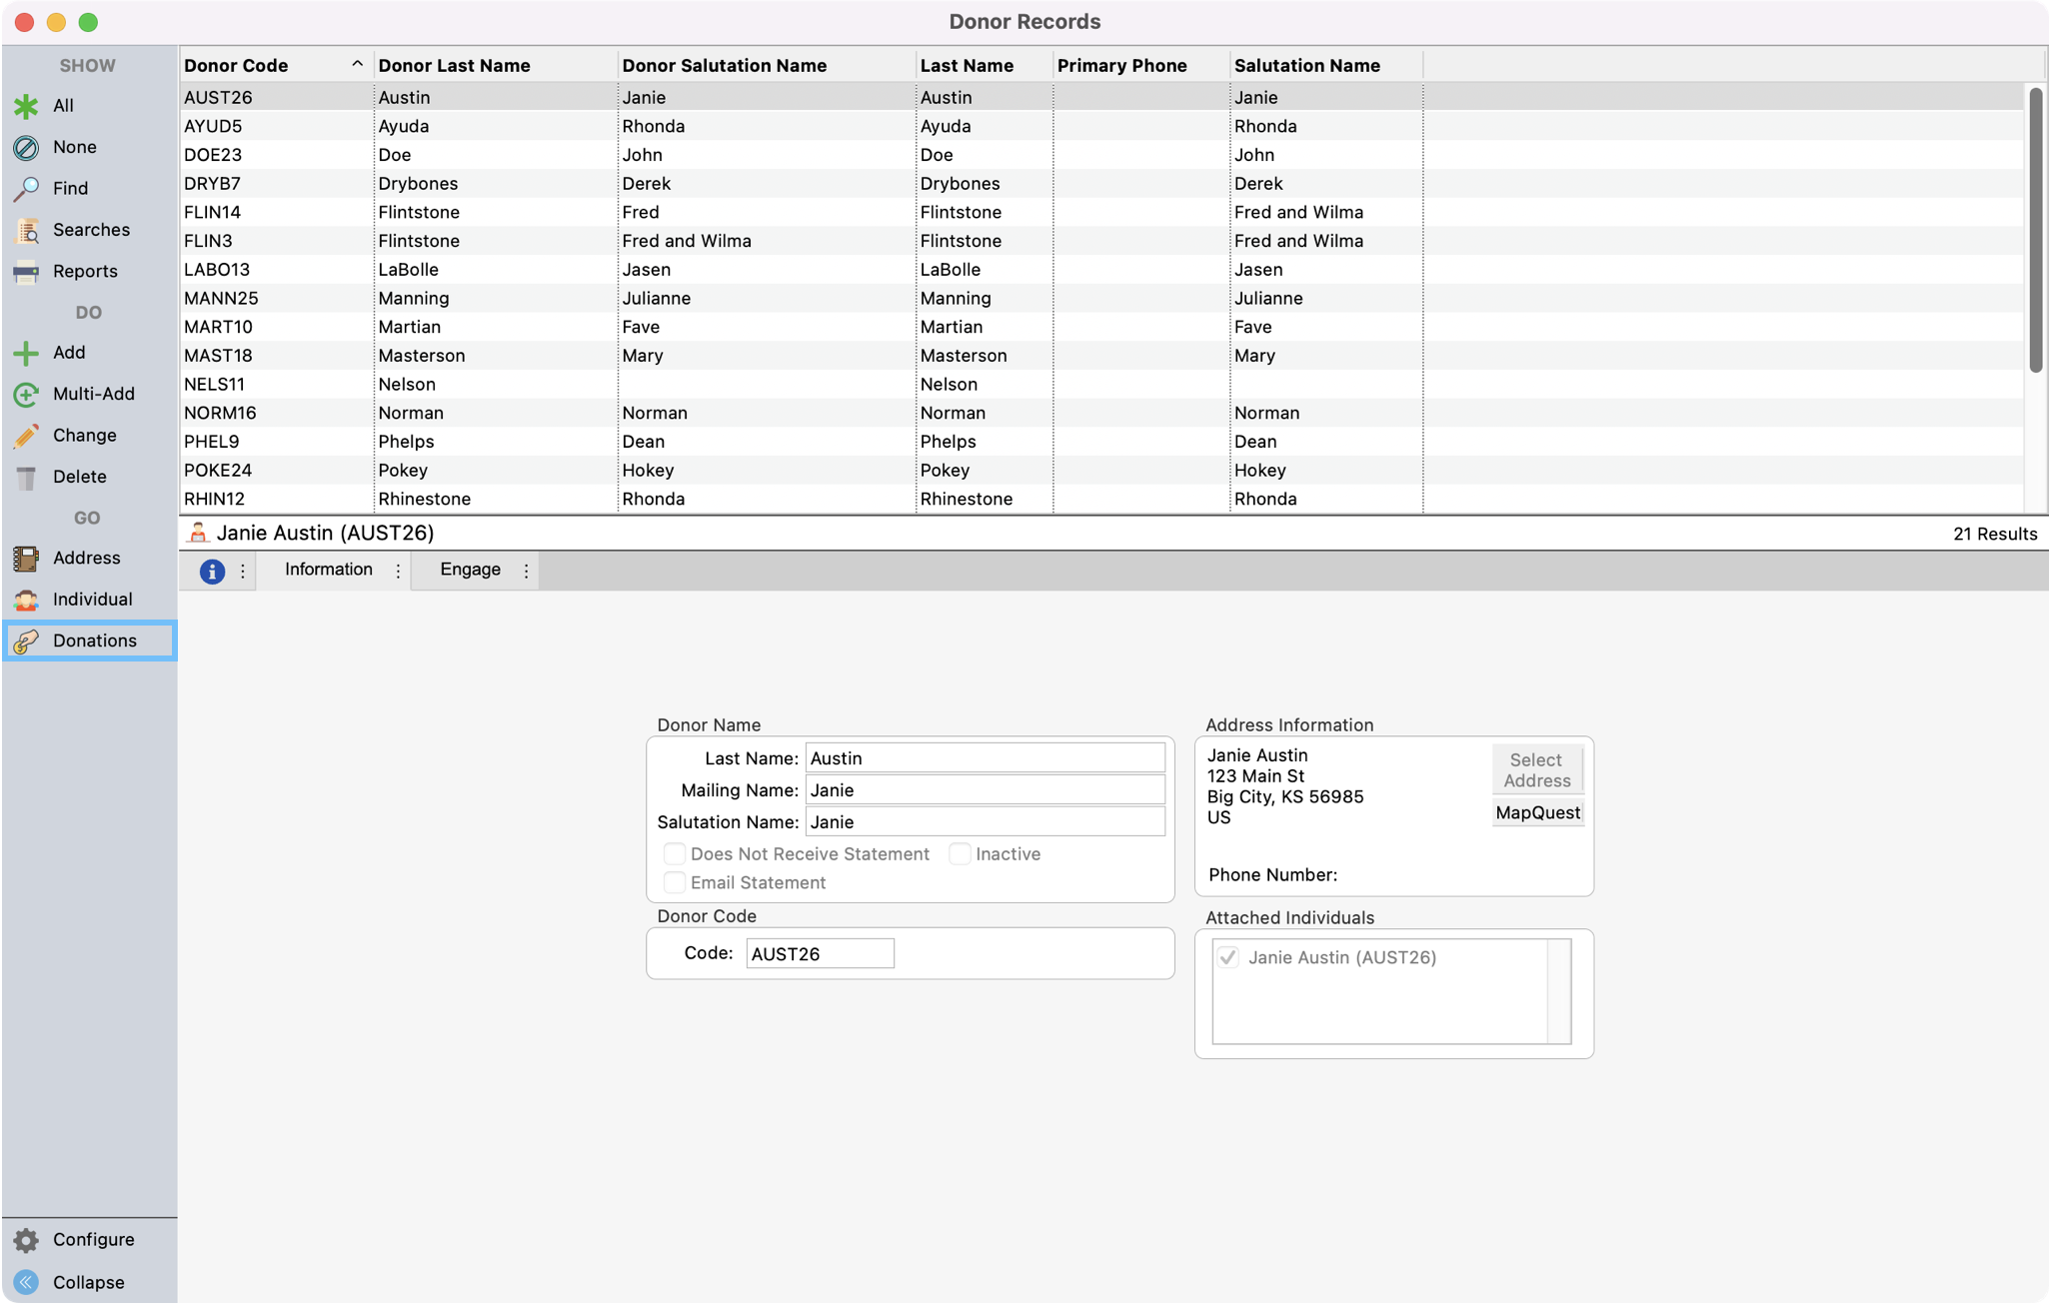The height and width of the screenshot is (1303, 2049).
Task: Open Find with magnifying glass icon
Action: (26, 189)
